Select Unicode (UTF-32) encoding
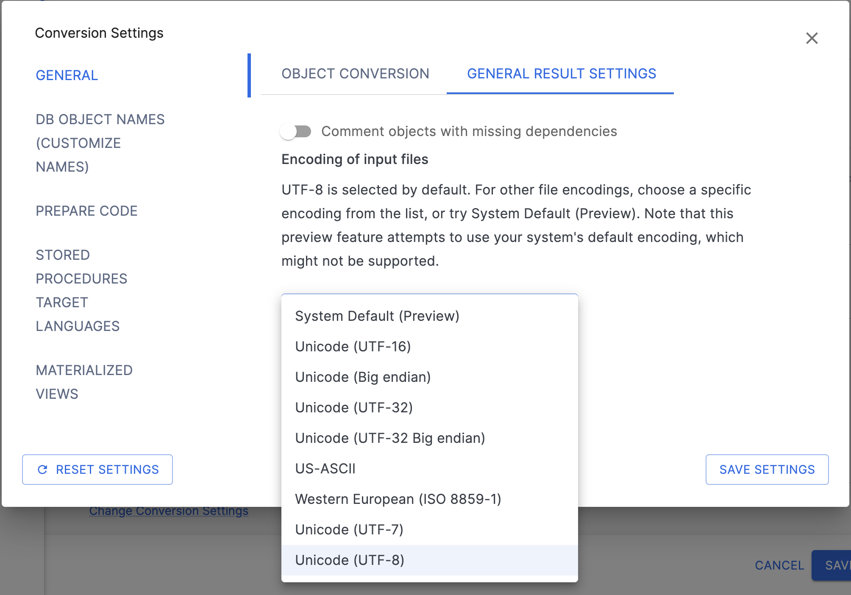The height and width of the screenshot is (595, 851). click(354, 407)
